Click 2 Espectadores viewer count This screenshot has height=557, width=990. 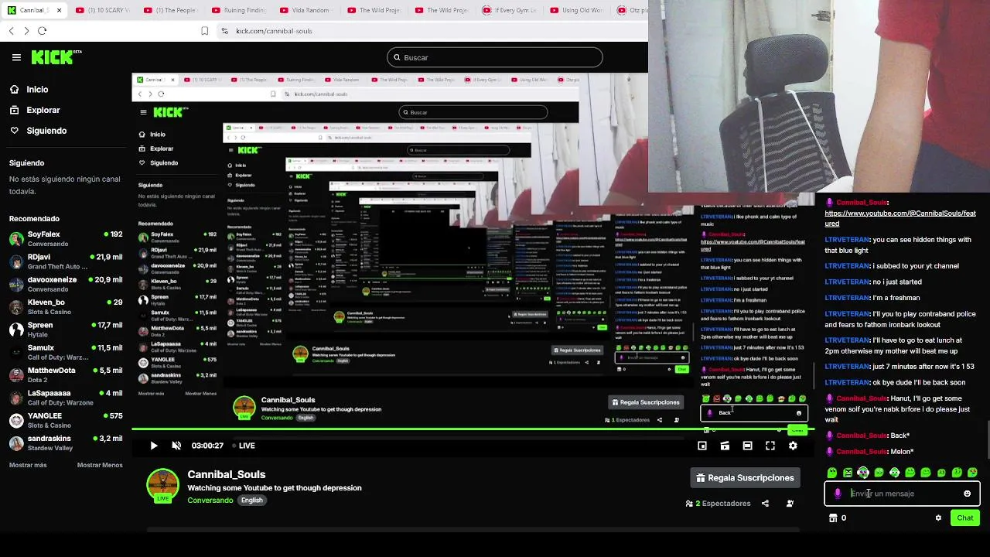coord(718,504)
